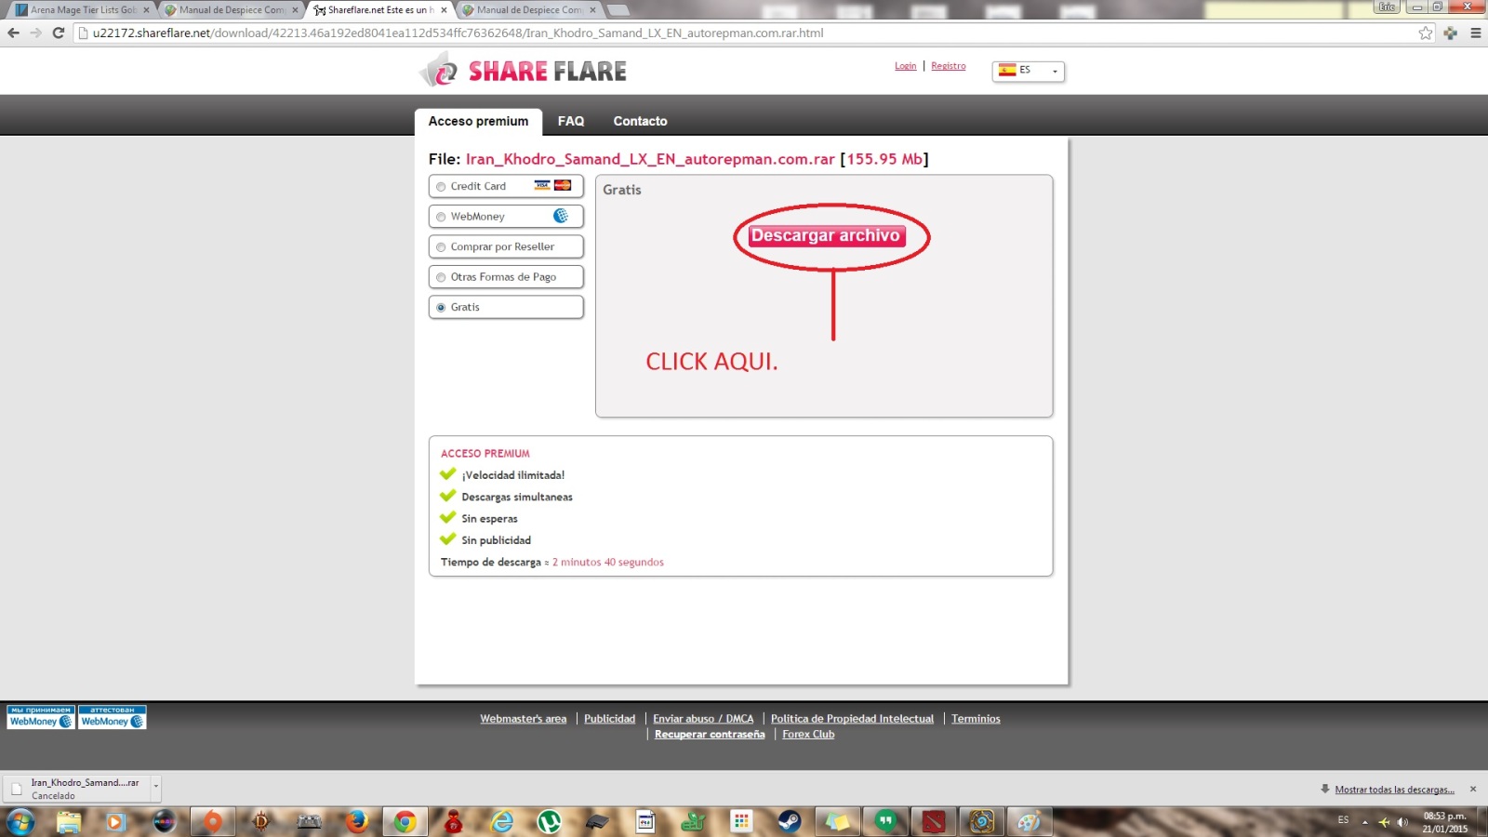The height and width of the screenshot is (837, 1488).
Task: Launch Steam from the taskbar
Action: pyautogui.click(x=790, y=821)
